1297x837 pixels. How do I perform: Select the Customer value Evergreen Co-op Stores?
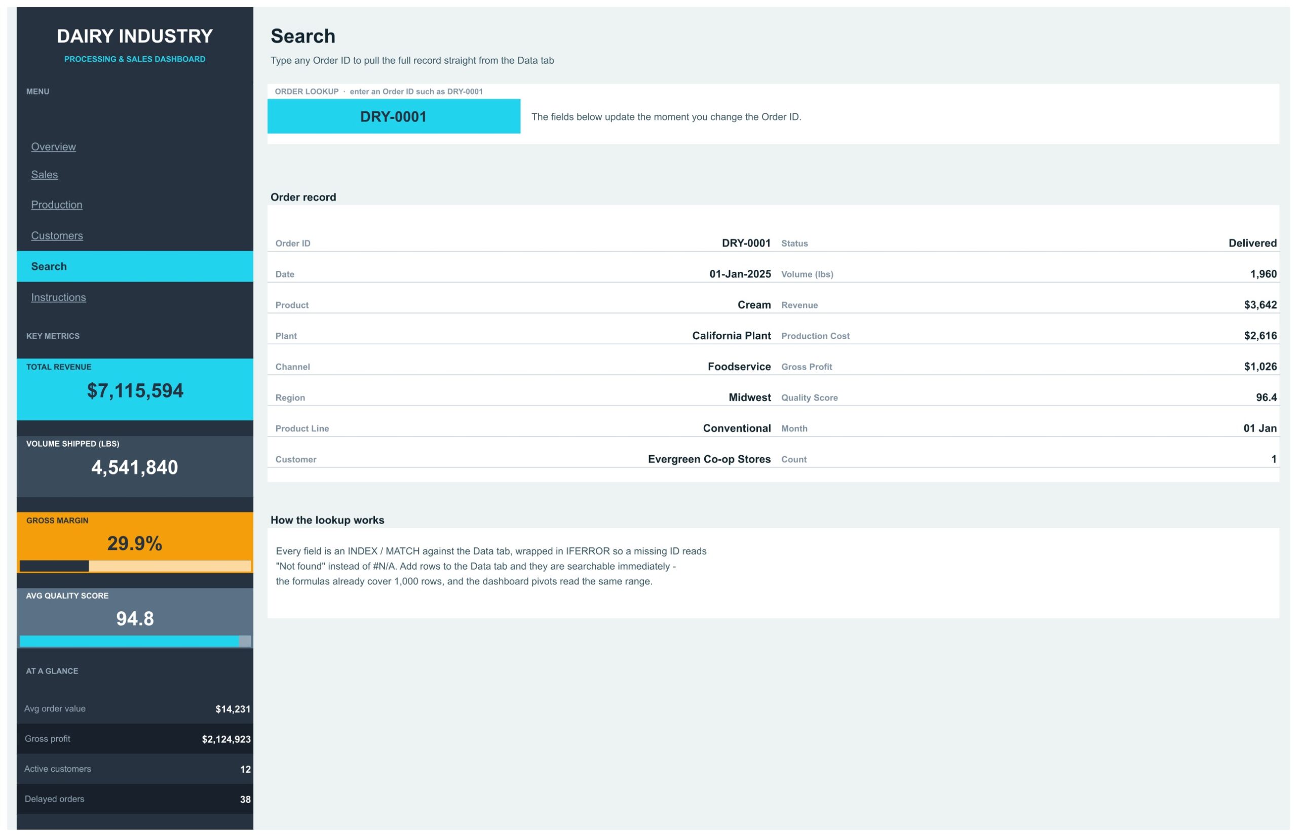tap(709, 459)
